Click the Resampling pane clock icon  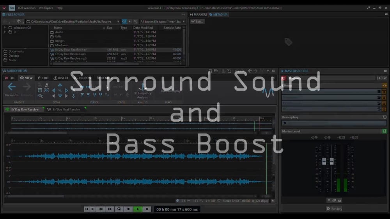coord(385,117)
